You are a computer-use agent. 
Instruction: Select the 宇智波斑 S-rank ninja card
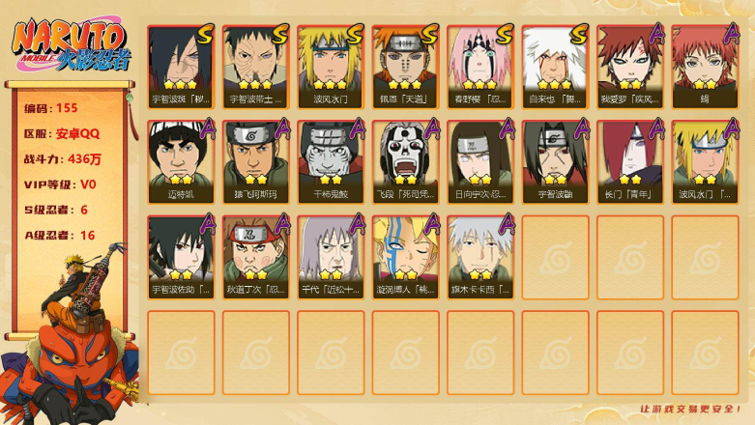coord(181,67)
